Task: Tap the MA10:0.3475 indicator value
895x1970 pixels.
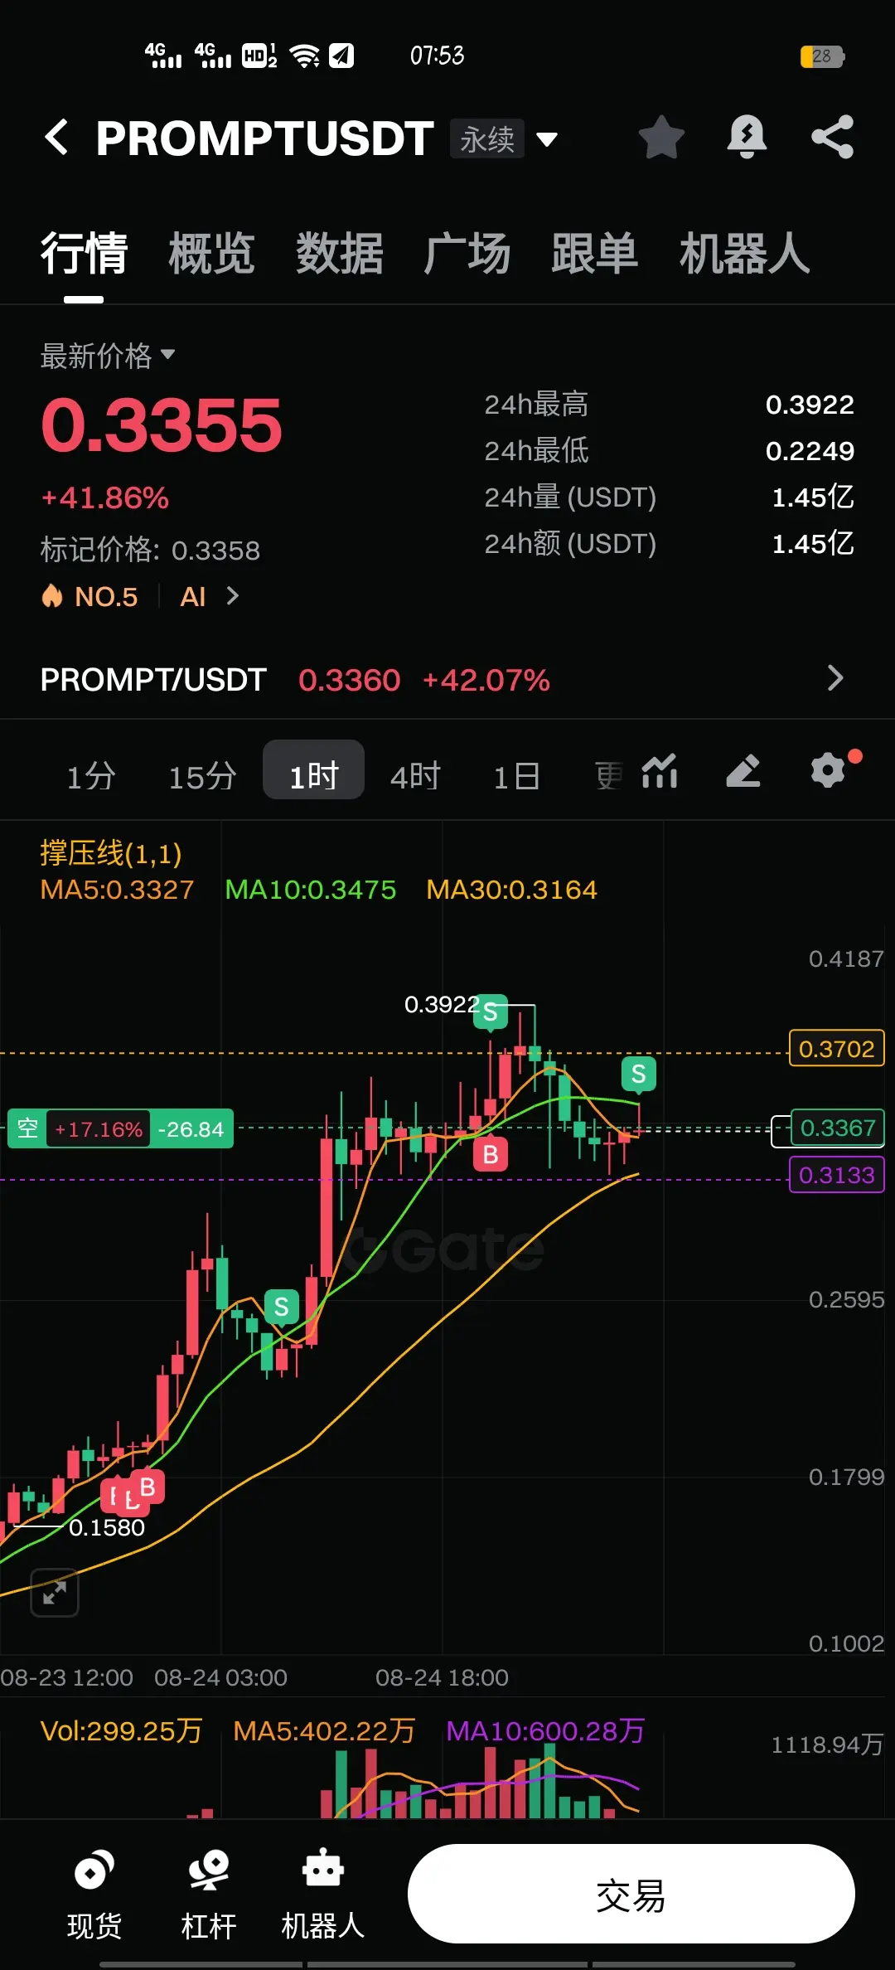Action: [311, 890]
